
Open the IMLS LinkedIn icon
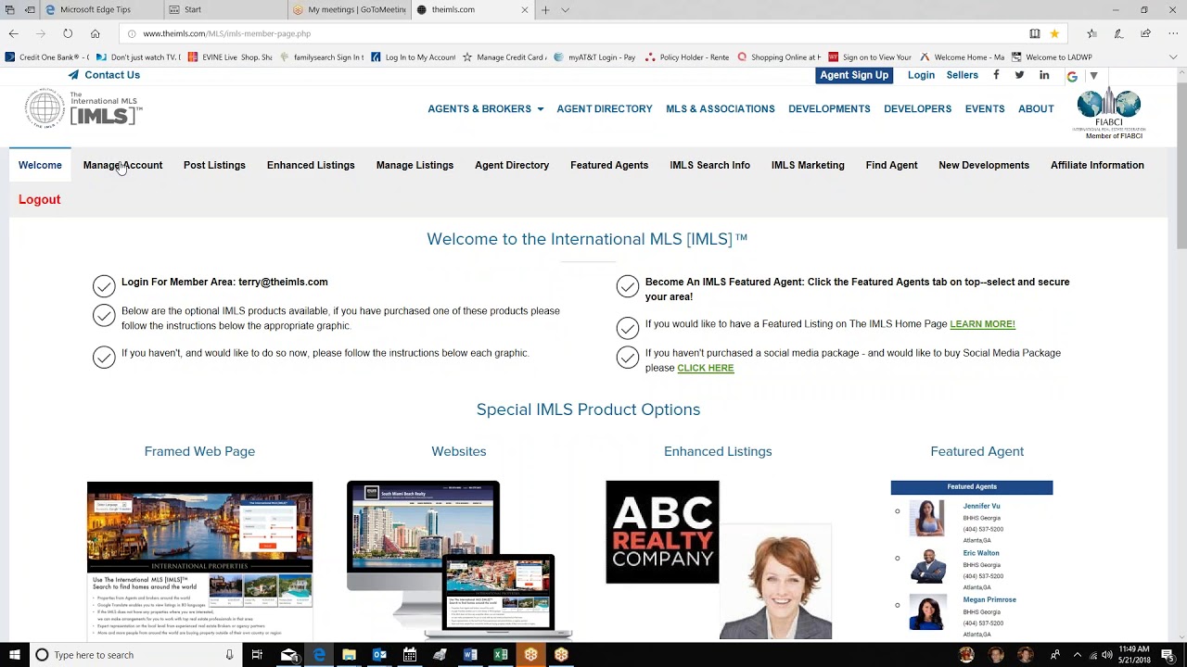click(x=1044, y=75)
